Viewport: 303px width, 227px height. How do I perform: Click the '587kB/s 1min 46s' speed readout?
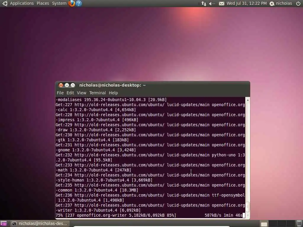click(224, 215)
